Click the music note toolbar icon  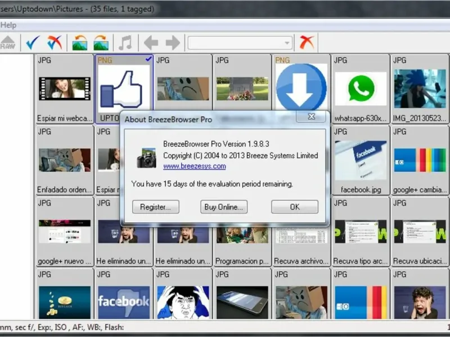[125, 43]
